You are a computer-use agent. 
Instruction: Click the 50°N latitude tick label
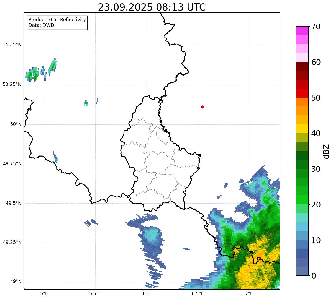point(16,124)
